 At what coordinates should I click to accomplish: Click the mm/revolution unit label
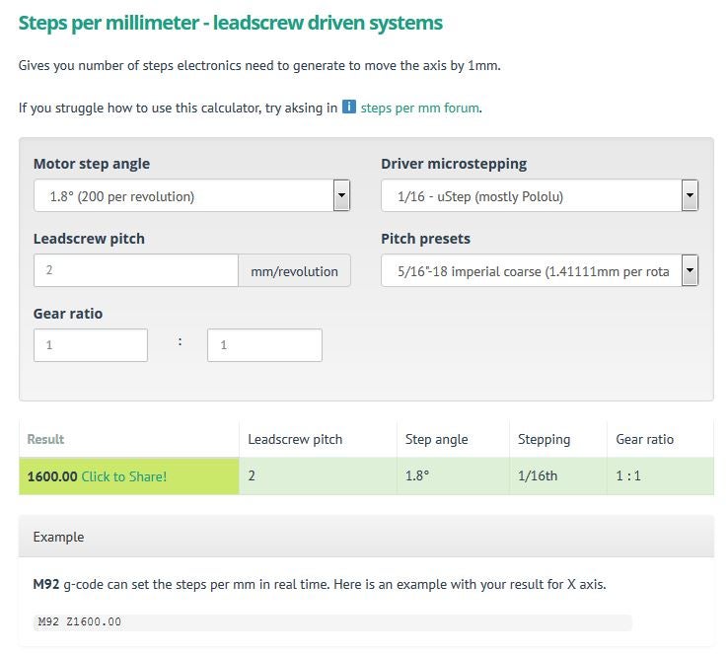(294, 271)
